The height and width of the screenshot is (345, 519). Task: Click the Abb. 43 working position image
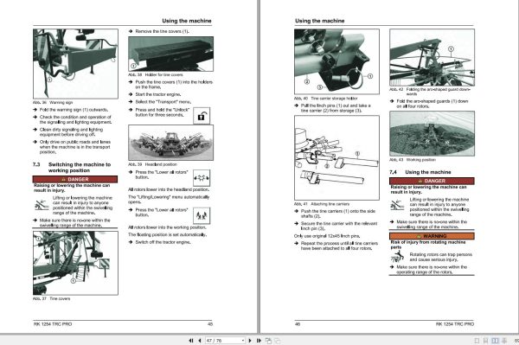click(432, 134)
